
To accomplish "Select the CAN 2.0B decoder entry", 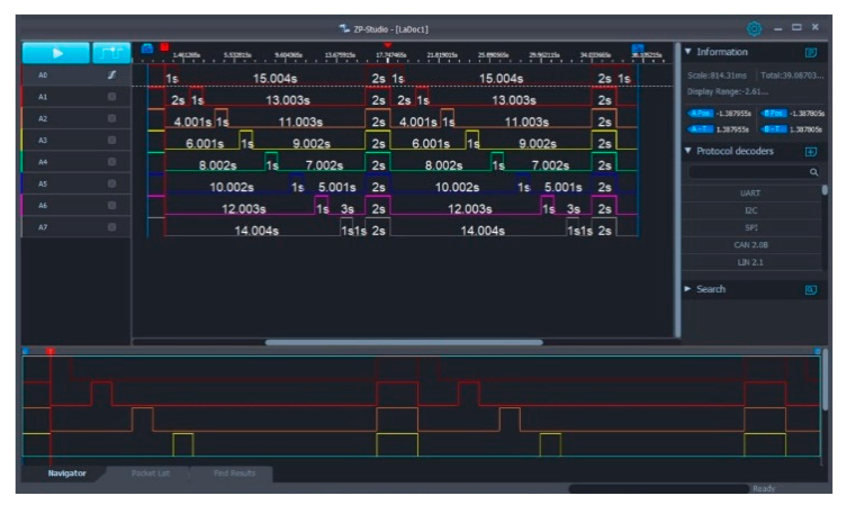I will (750, 245).
